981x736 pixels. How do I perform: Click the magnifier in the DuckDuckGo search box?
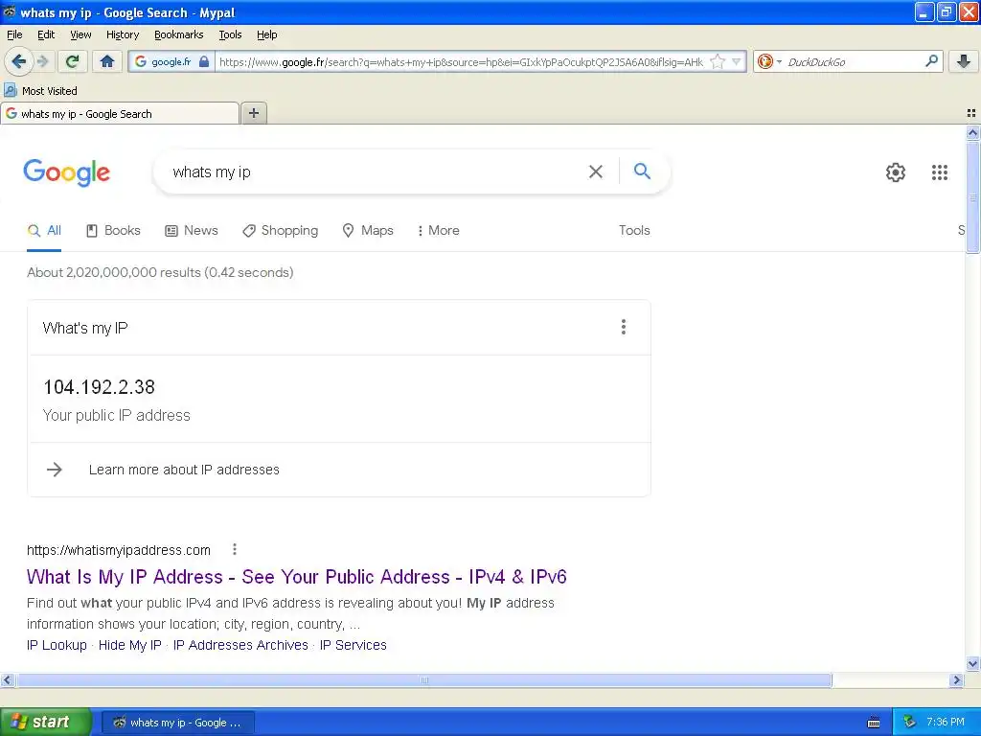point(931,61)
